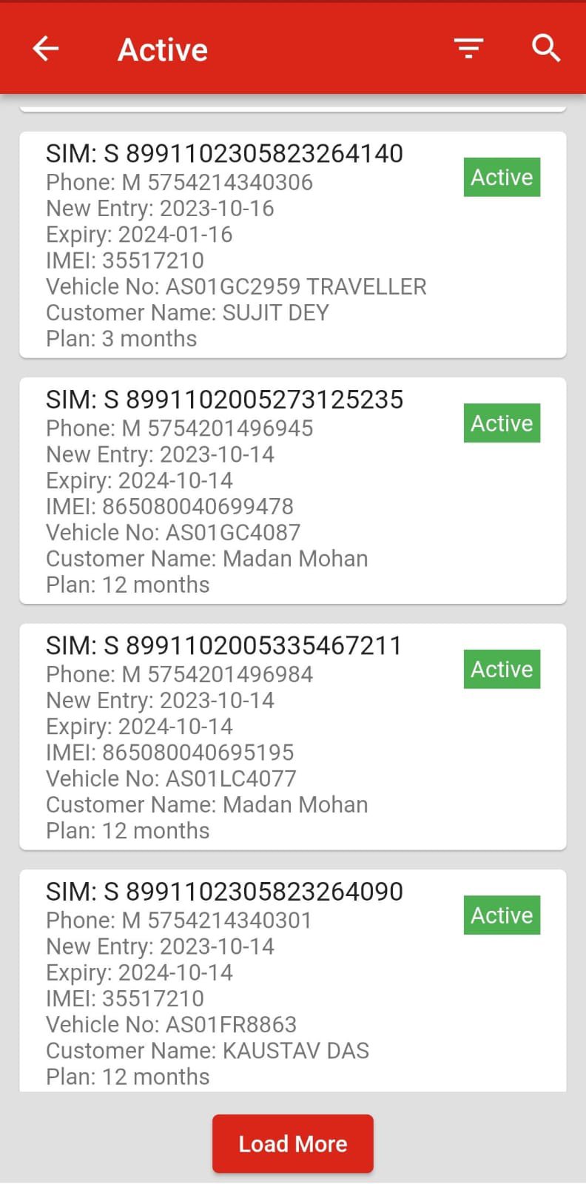Tap Active badge for SUJIT DEY
The width and height of the screenshot is (586, 1184).
[502, 178]
